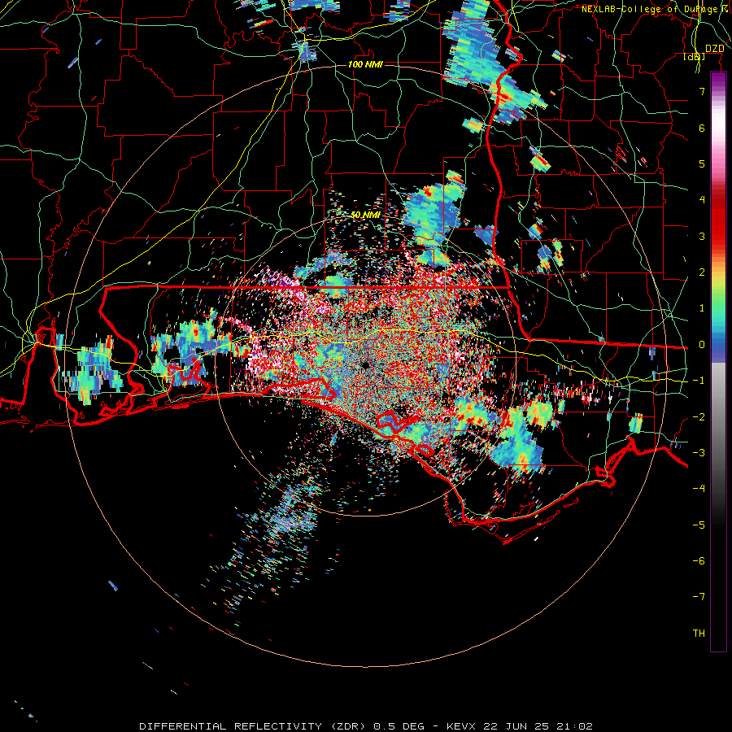Click the -7 value on the color scale
732x732 pixels.
tap(699, 597)
